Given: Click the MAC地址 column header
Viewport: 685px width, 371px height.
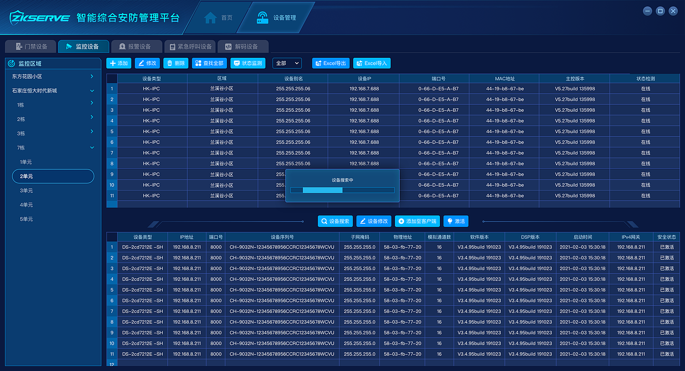Looking at the screenshot, I should click(x=505, y=78).
